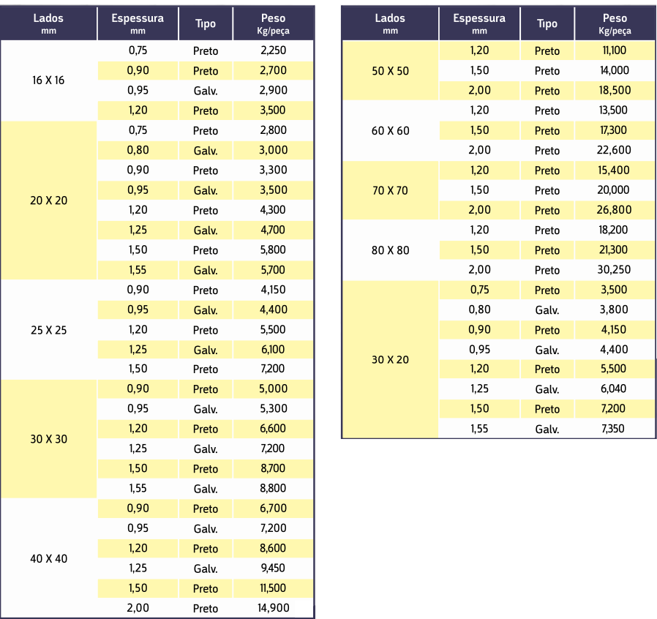
Task: Select the weight value 9,450
Action: [273, 569]
